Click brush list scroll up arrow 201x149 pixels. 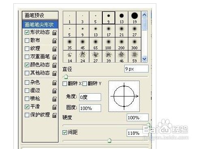point(145,15)
